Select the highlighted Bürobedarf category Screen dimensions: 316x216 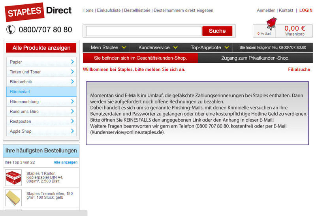[x=41, y=92]
